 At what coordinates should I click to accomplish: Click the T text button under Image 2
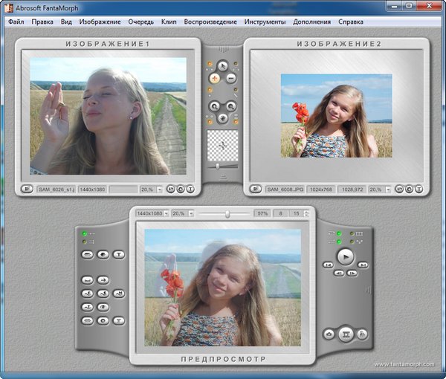418,189
